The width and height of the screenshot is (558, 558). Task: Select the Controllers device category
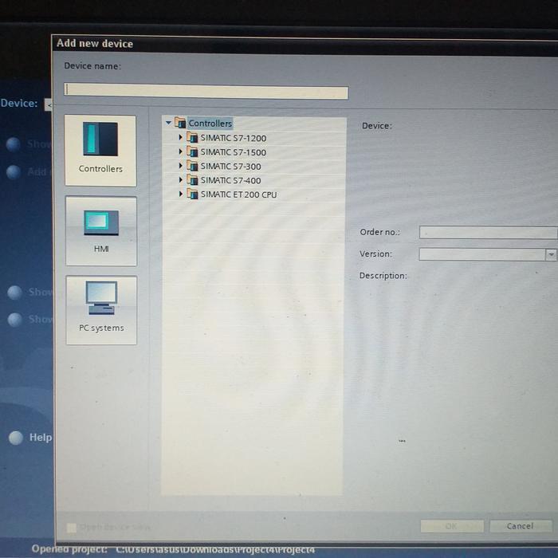pyautogui.click(x=100, y=151)
